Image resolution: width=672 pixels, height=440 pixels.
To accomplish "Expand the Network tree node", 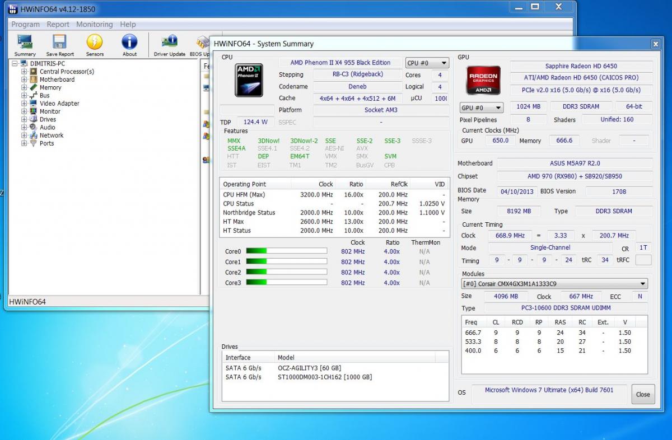I will [24, 135].
